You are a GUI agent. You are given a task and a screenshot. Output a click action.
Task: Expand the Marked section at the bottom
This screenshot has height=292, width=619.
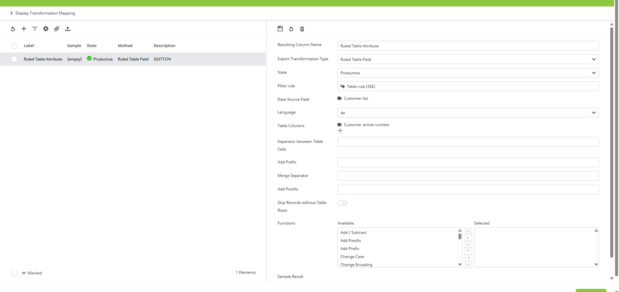pos(23,273)
